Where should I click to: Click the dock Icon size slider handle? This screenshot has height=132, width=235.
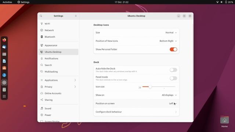tap(150, 87)
